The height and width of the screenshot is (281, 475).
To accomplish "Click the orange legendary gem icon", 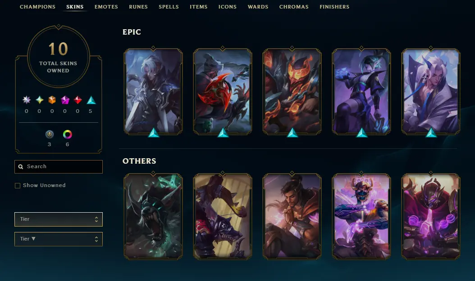I will pos(52,100).
